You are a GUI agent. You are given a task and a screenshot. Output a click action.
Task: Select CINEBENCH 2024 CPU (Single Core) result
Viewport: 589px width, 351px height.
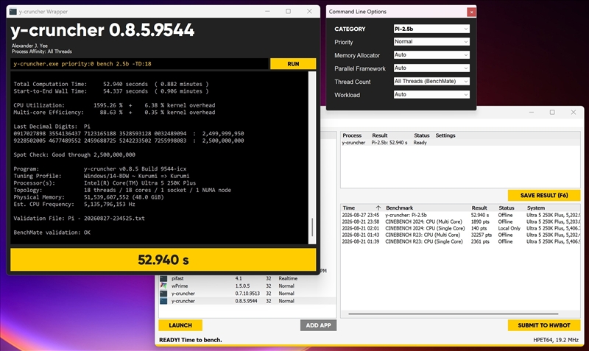click(461, 228)
